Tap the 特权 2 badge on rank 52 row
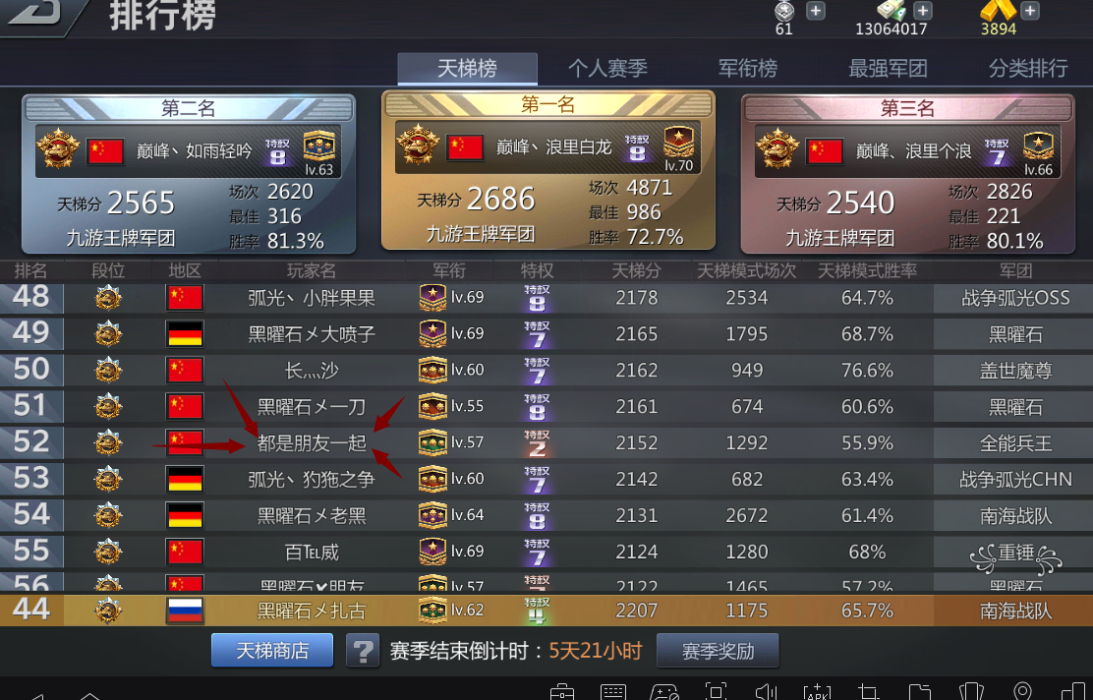The image size is (1093, 700). (537, 442)
